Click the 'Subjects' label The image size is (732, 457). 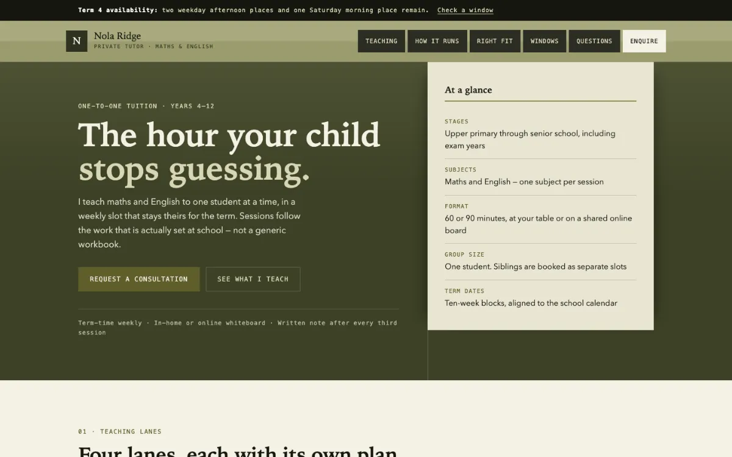click(x=461, y=169)
